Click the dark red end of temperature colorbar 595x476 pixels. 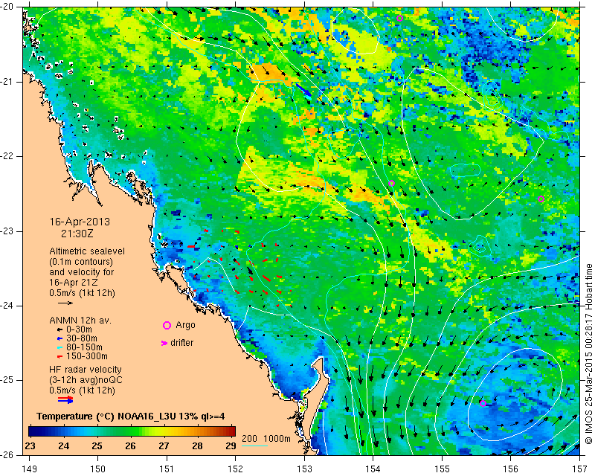[x=231, y=431]
